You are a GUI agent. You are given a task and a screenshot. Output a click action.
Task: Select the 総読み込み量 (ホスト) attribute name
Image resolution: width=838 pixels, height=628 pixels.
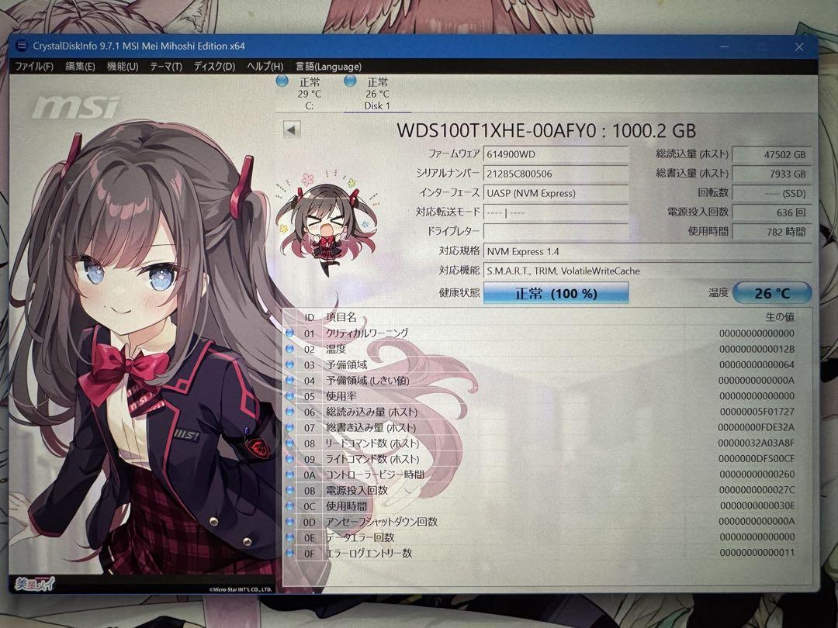pos(372,412)
